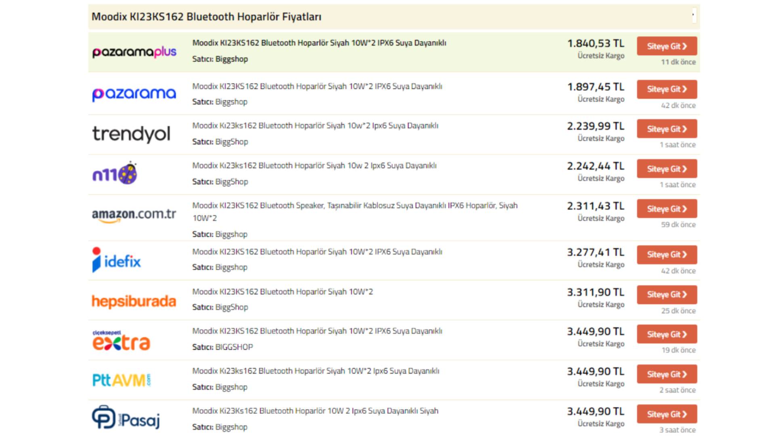775x436 pixels.
Task: Click '59 dk önce' timestamp
Action: [x=678, y=225]
